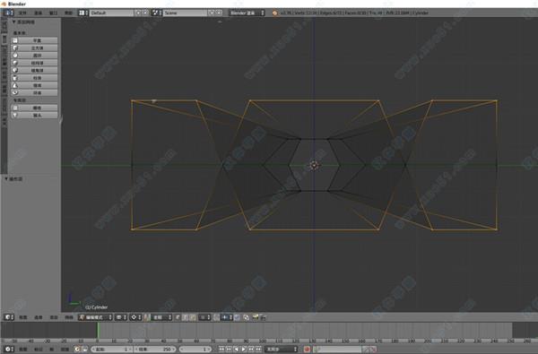Image resolution: width=538 pixels, height=354 pixels.
Task: Add a 猴头 monkey mesh
Action: 34,116
